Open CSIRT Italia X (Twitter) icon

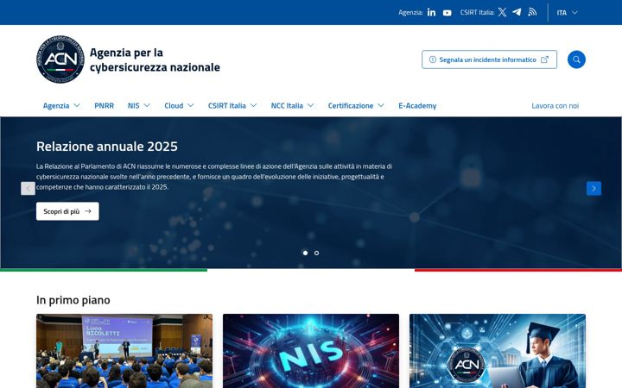502,12
